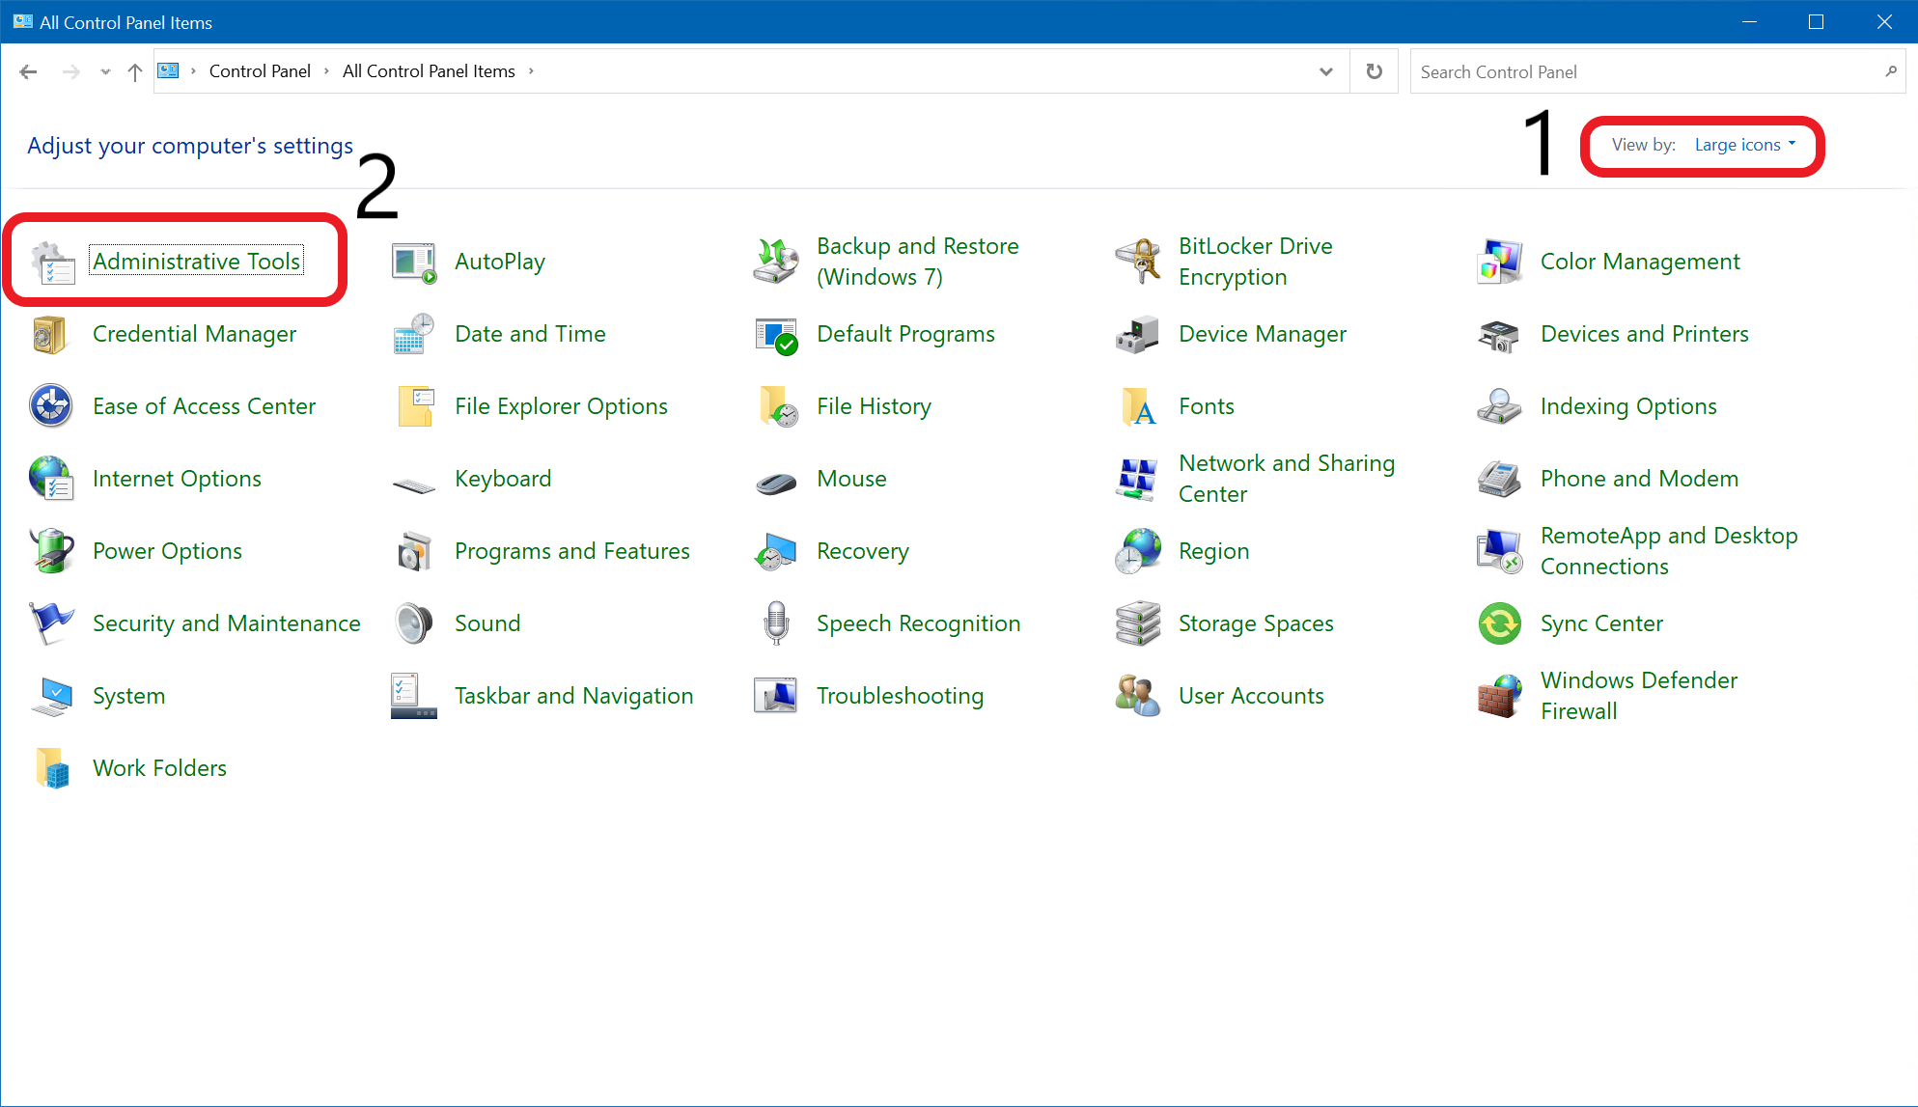Image resolution: width=1918 pixels, height=1107 pixels.
Task: Expand chevron after All Control Panel Items
Action: pos(531,71)
